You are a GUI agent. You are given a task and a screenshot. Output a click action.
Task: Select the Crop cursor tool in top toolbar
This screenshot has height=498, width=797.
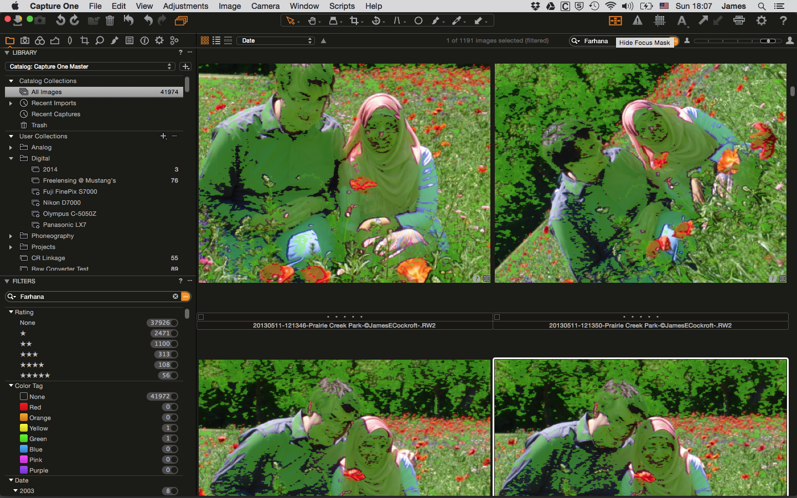355,20
